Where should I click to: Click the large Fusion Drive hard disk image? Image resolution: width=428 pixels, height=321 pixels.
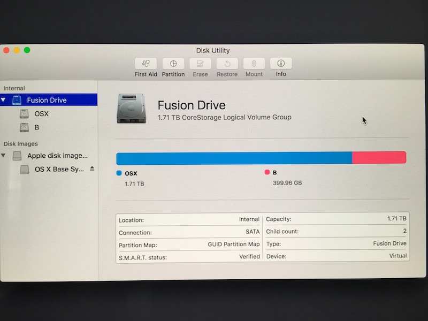coord(131,109)
